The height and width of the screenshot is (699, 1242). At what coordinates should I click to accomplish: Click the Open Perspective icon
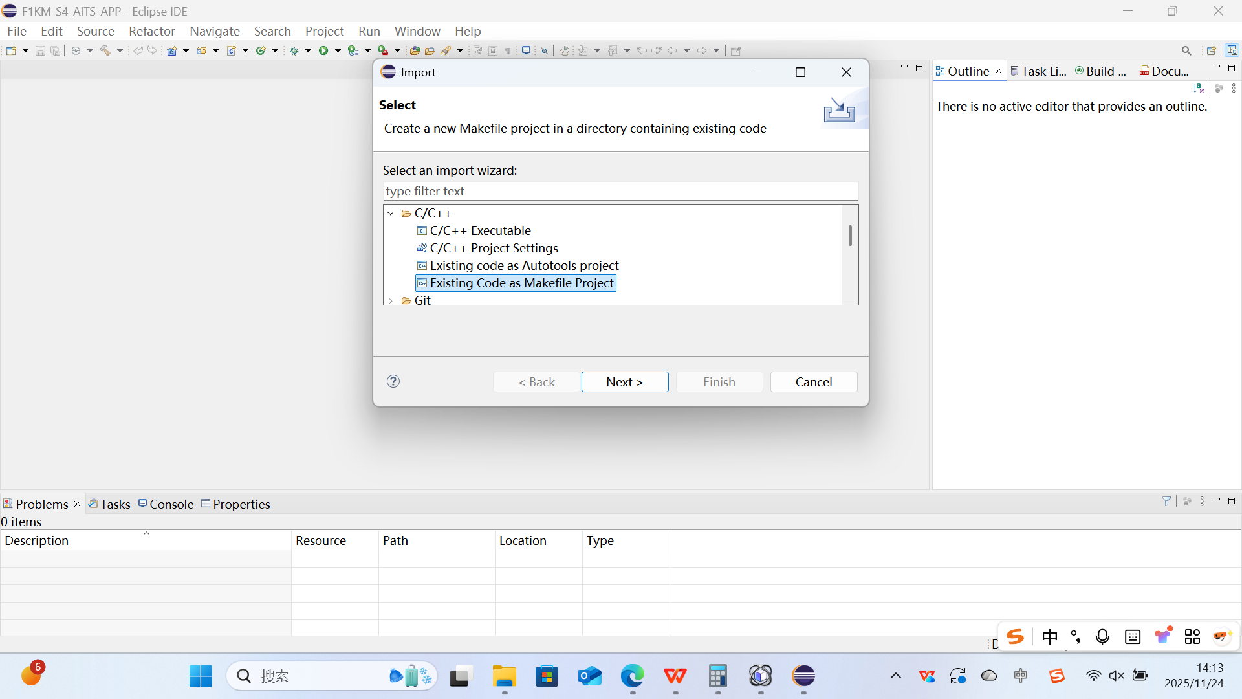[1211, 50]
